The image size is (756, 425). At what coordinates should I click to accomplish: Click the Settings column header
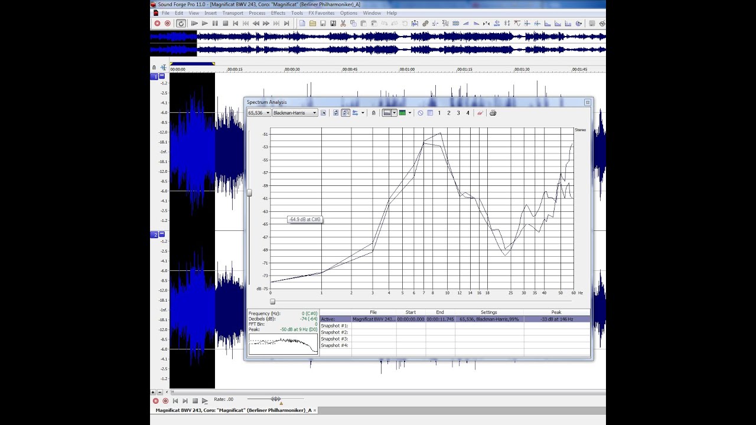pos(489,312)
